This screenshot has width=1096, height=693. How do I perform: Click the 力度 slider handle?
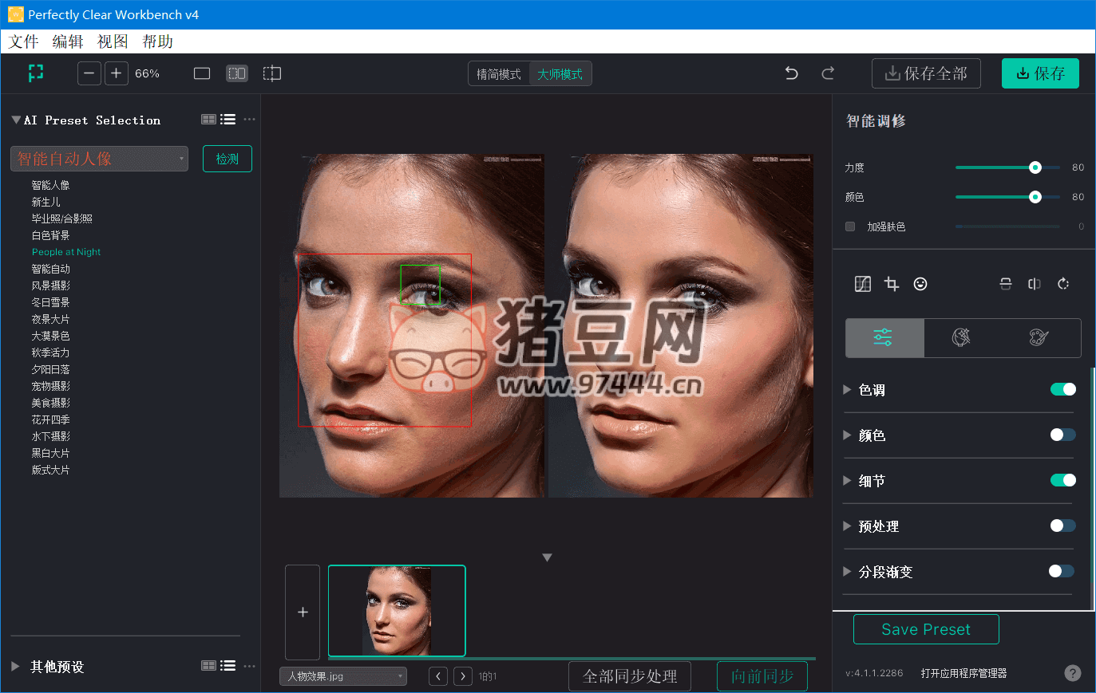coord(1035,167)
